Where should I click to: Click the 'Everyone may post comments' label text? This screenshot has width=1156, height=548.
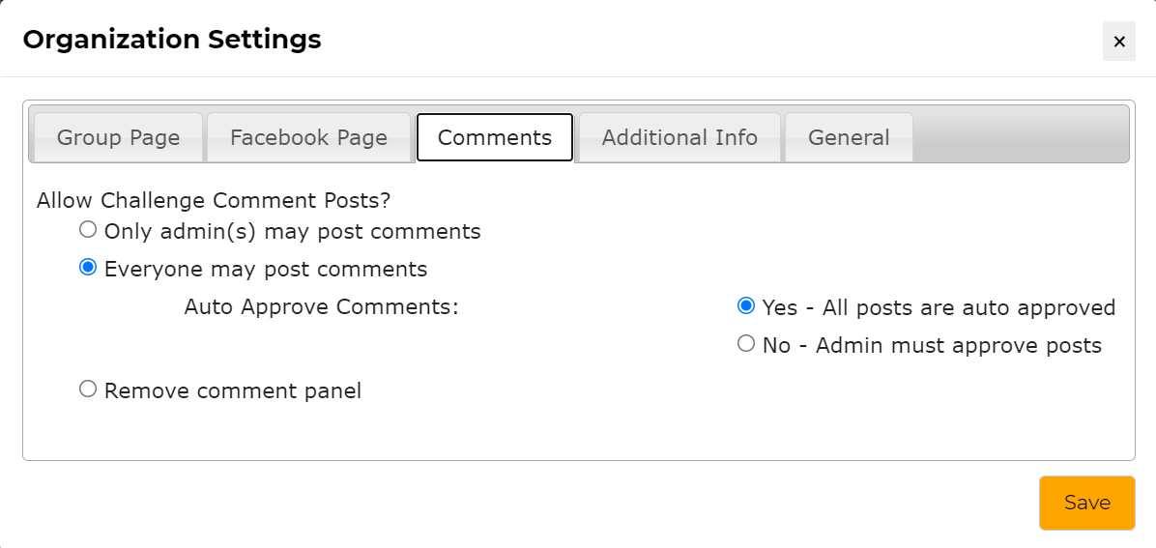coord(266,269)
